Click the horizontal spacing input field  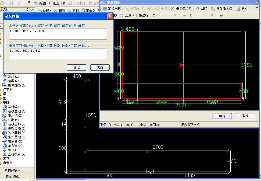pyautogui.click(x=58, y=34)
